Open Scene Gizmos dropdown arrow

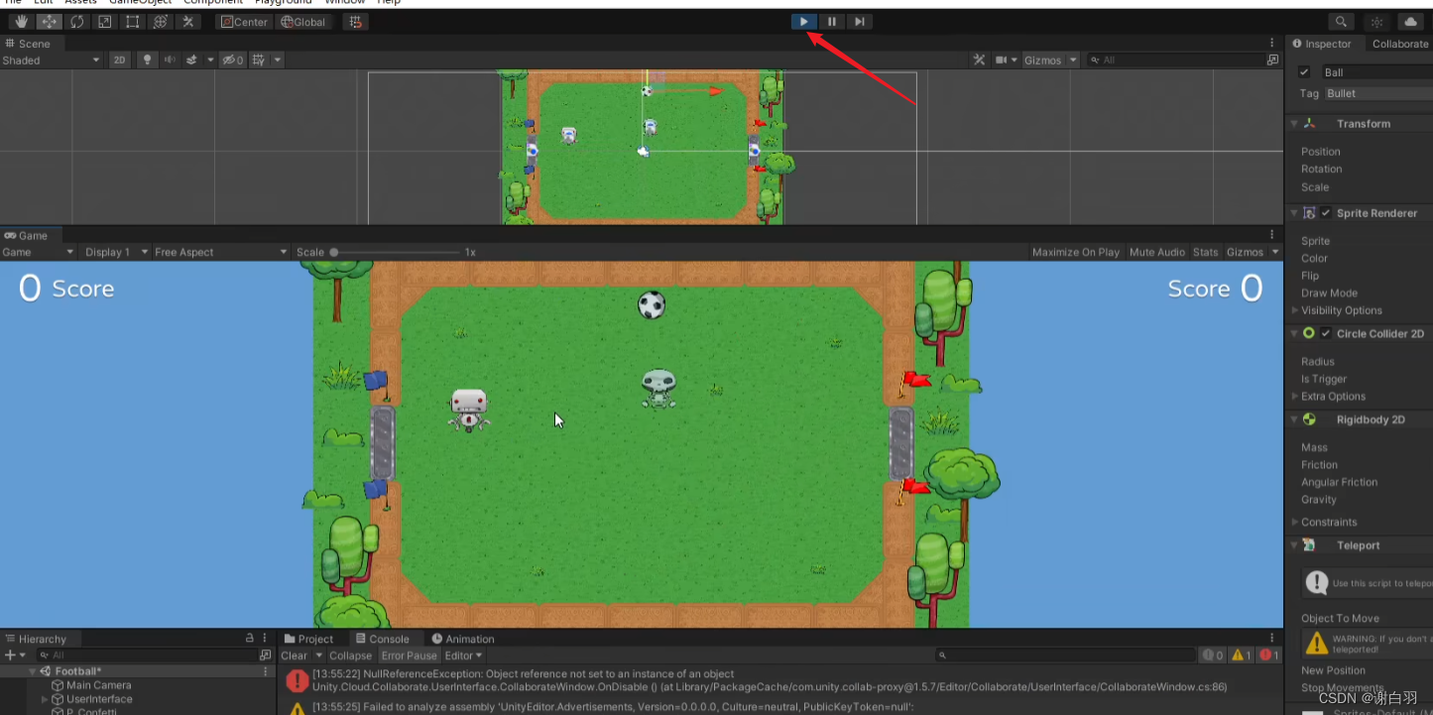1073,60
